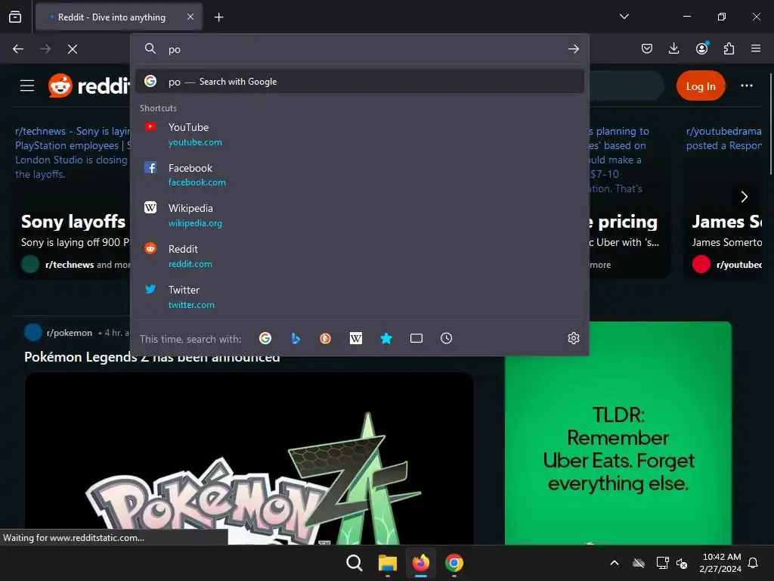Open the clock showing 10:42 AM

click(x=720, y=563)
